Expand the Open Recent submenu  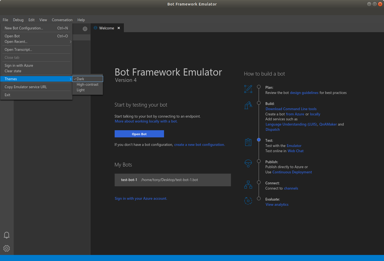36,41
